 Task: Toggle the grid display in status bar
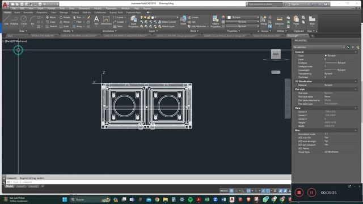coord(231,191)
